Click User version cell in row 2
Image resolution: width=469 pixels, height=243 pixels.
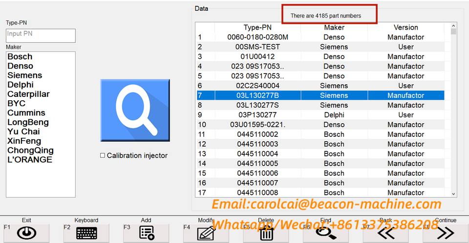point(406,47)
